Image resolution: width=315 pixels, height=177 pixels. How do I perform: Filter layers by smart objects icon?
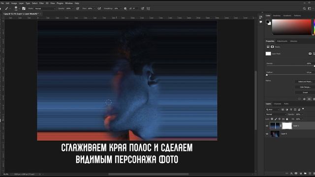[299, 110]
